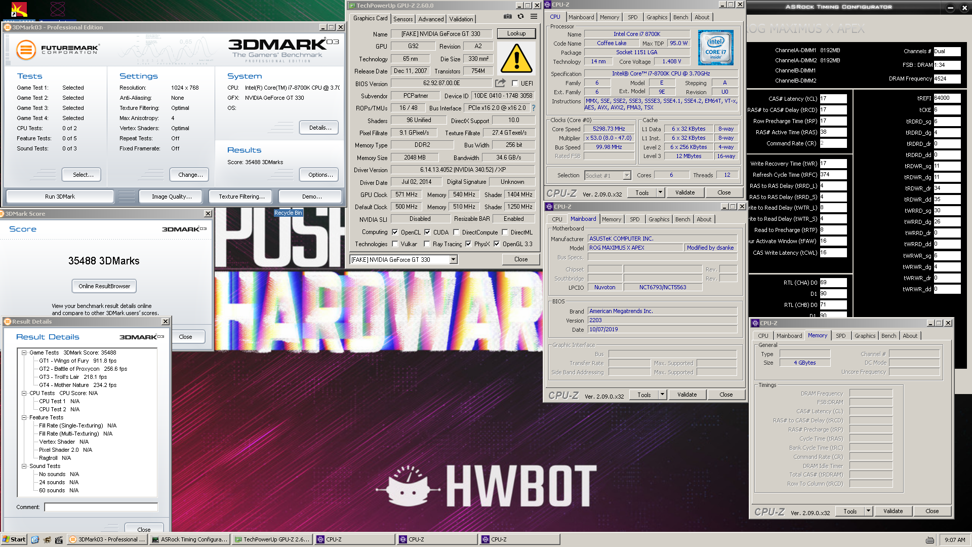Open Tools dropdown arrow in CPU tab window
This screenshot has width=972, height=547.
coord(660,193)
